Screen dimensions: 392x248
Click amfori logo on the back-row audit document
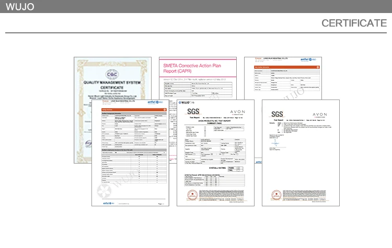click(308, 59)
